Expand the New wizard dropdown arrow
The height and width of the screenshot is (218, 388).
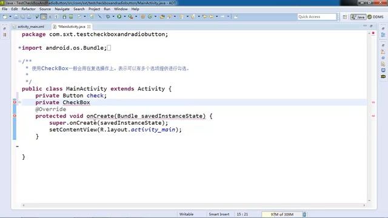point(10,17)
